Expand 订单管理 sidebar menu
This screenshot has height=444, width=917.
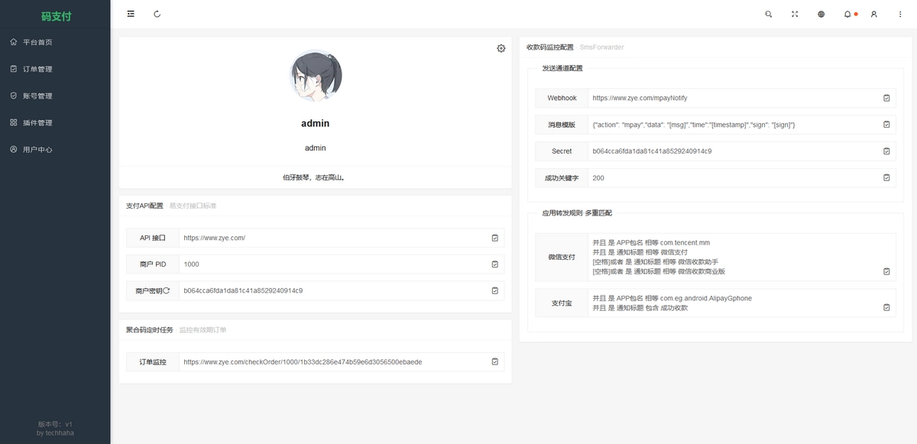coord(37,69)
